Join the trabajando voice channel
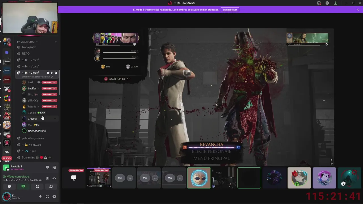 pyautogui.click(x=37, y=47)
